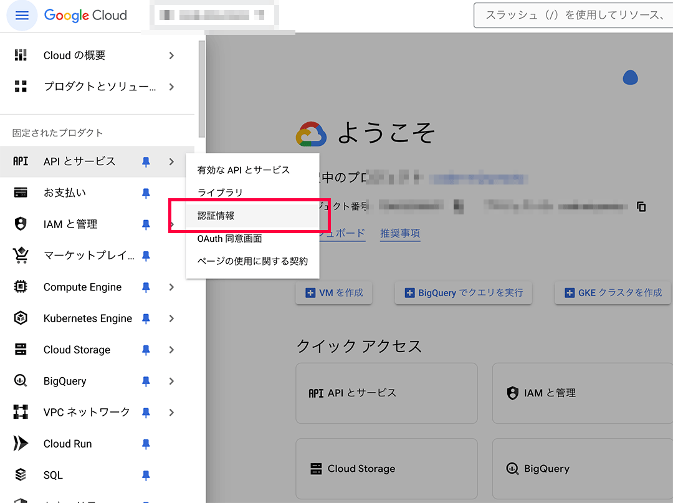The image size is (673, 503).
Task: Click VM を作成 button
Action: point(334,293)
